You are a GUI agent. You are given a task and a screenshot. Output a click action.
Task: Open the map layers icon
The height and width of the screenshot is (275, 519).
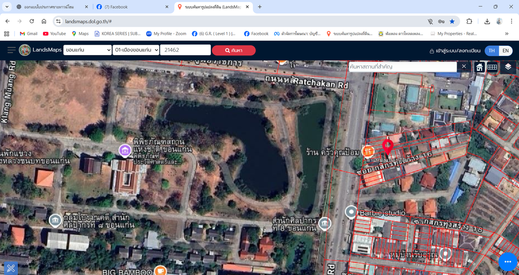pyautogui.click(x=508, y=67)
